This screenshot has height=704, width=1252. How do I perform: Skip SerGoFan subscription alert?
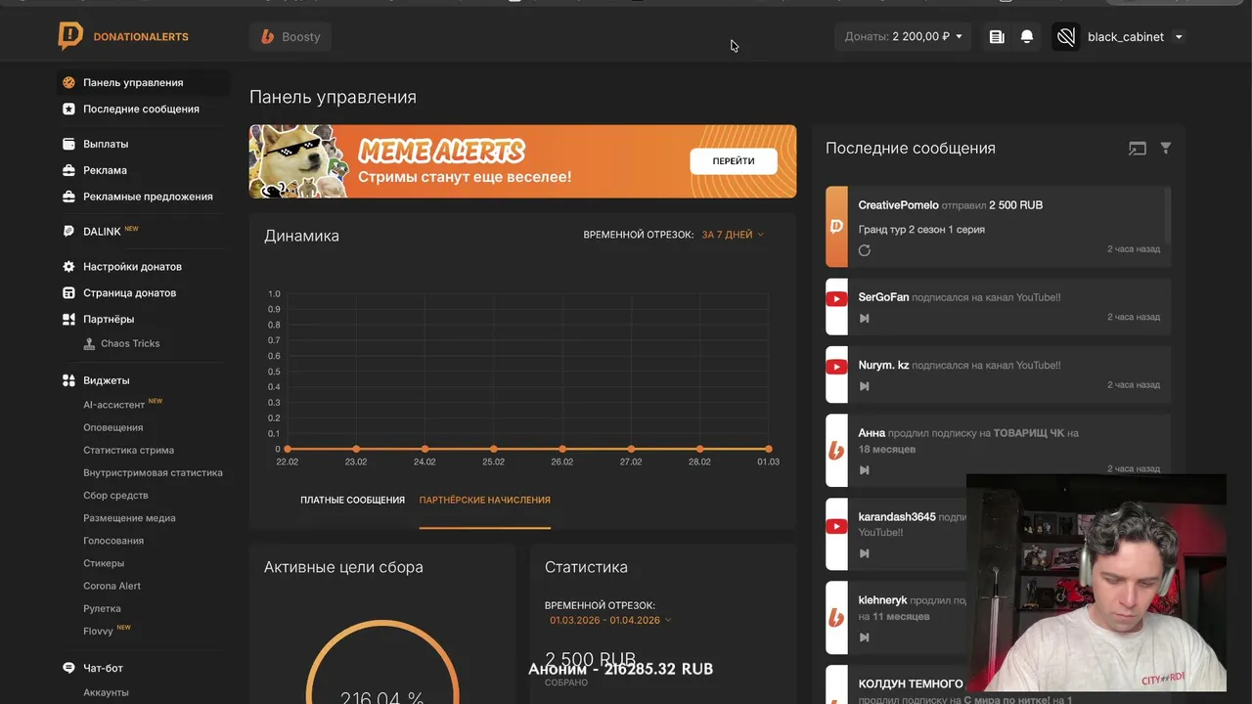pyautogui.click(x=865, y=318)
